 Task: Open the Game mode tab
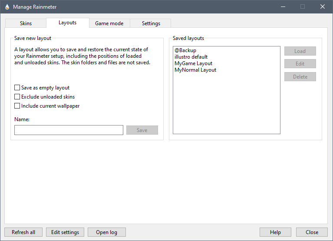pyautogui.click(x=109, y=23)
